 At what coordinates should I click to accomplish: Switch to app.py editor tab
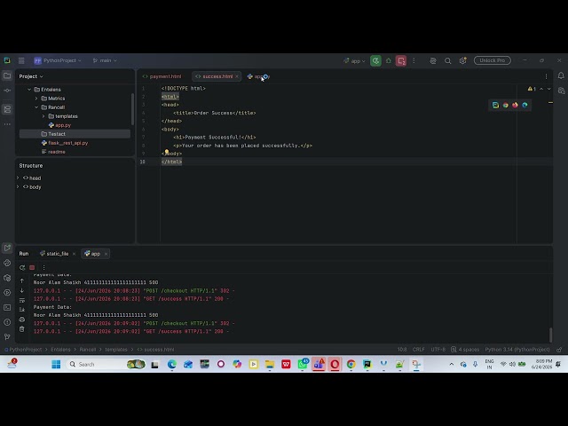click(258, 76)
